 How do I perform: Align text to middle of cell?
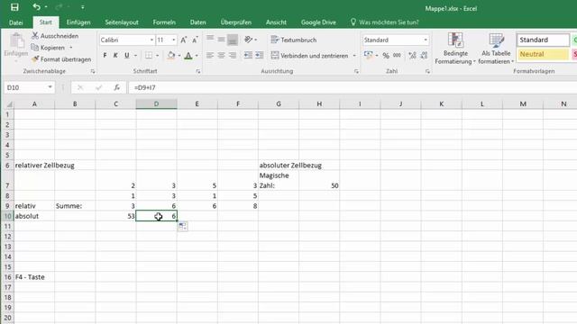point(221,40)
